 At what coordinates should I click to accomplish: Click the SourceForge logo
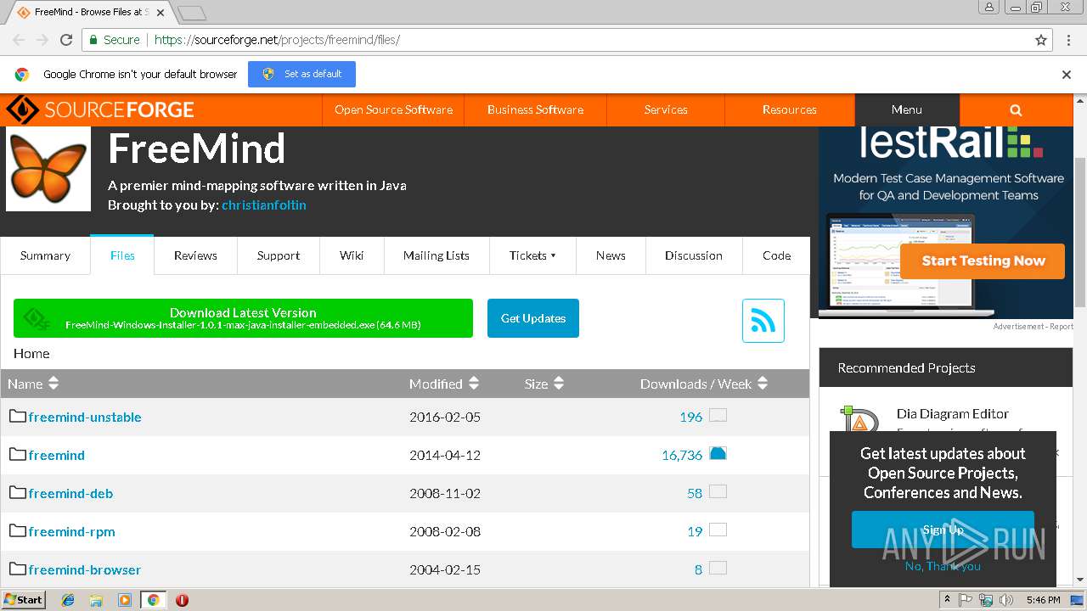tap(100, 109)
